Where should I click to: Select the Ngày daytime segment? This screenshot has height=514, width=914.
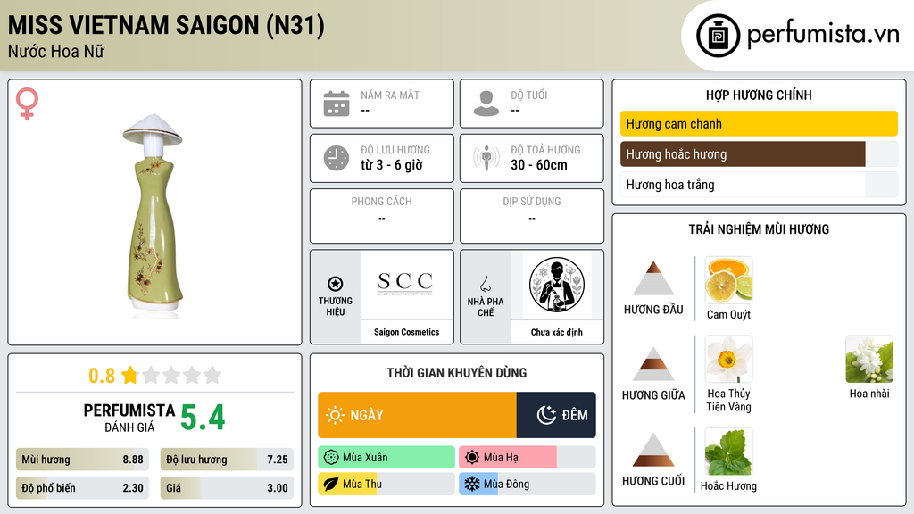[x=418, y=415]
